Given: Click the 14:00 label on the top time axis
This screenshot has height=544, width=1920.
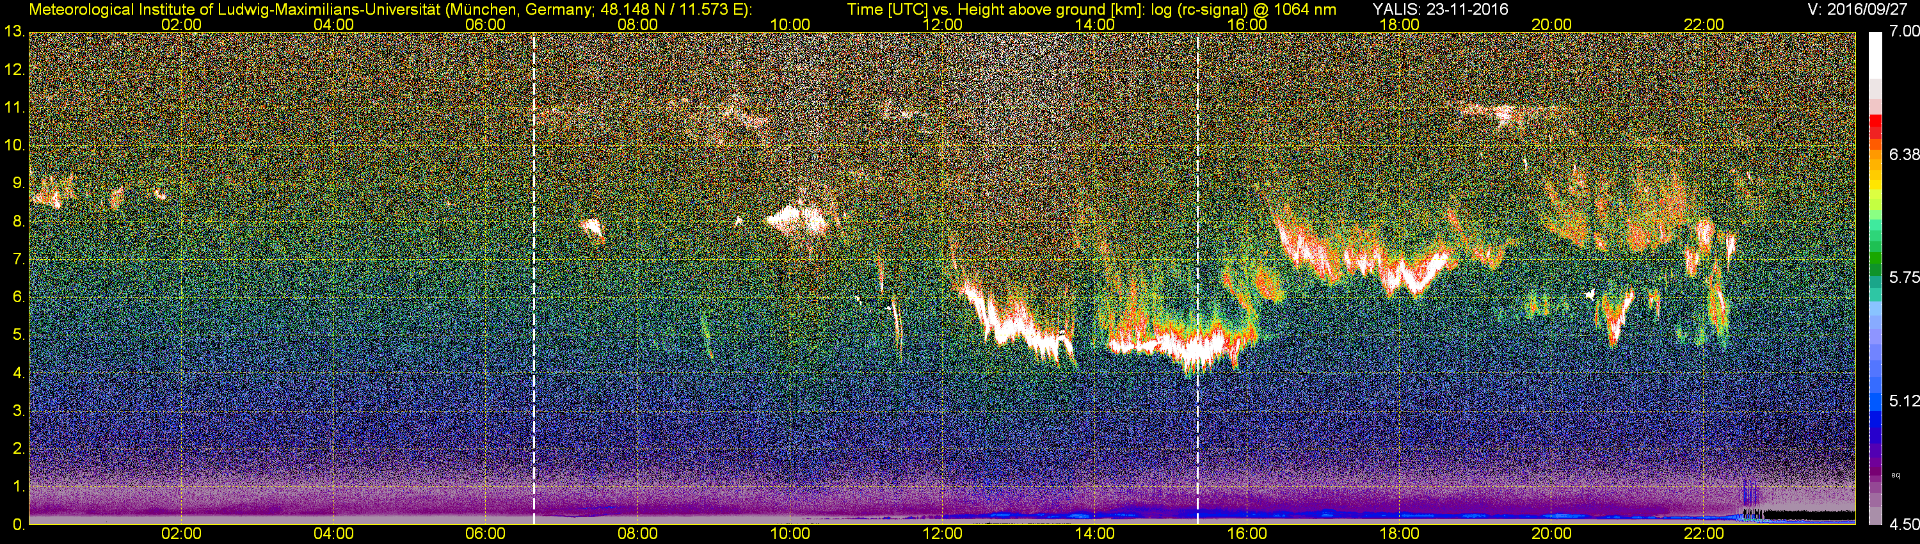Looking at the screenshot, I should pos(1095,24).
